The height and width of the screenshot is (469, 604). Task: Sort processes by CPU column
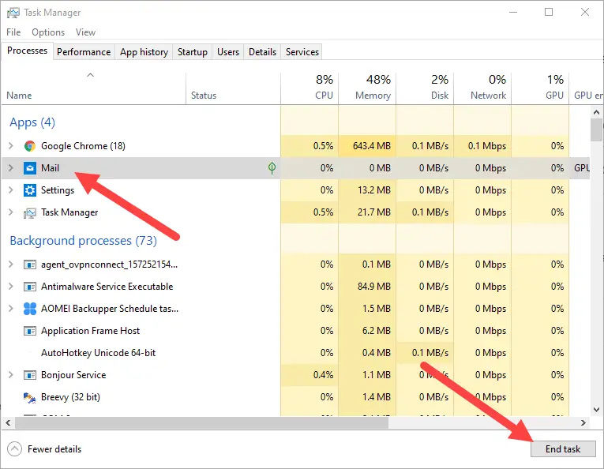tap(310, 88)
